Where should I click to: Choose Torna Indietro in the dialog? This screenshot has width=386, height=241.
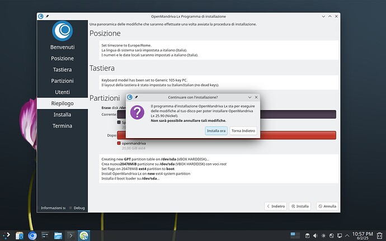tap(243, 131)
